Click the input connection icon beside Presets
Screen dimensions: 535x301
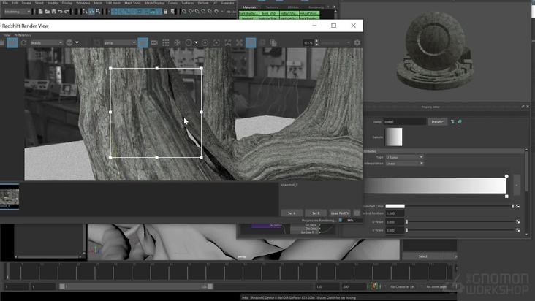tap(452, 122)
